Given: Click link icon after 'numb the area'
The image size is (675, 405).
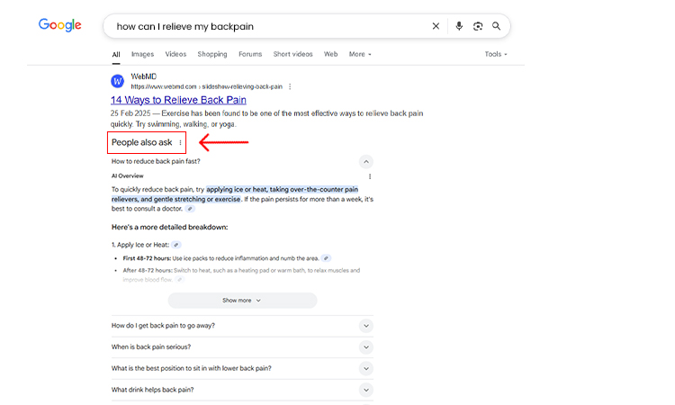Looking at the screenshot, I should tap(327, 258).
